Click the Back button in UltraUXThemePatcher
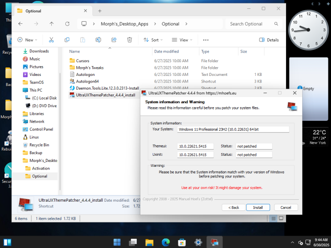Screen dimensions: 331x248 (x=233, y=207)
